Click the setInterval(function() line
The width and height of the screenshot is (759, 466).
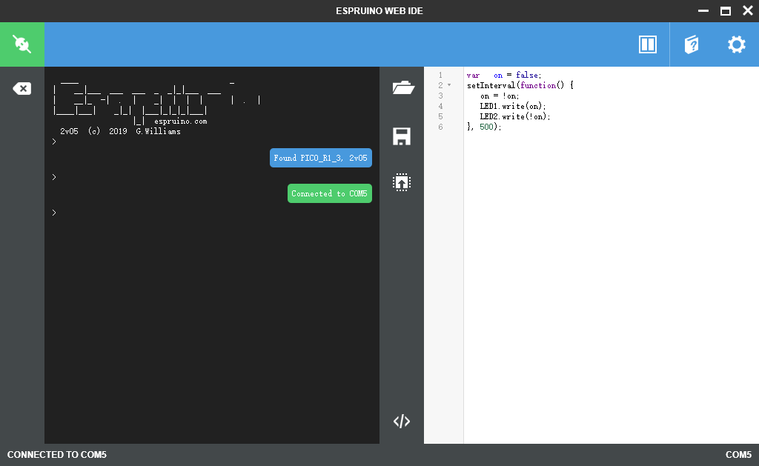[520, 85]
